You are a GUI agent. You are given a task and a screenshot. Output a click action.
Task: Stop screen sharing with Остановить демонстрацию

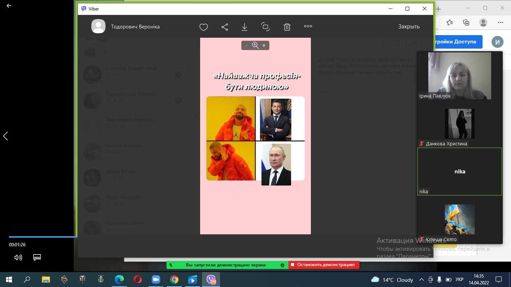pyautogui.click(x=324, y=265)
